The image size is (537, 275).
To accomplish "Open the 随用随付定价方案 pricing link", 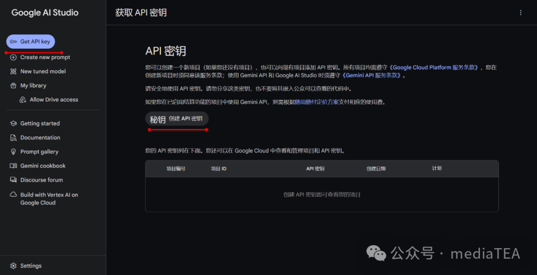I will [316, 102].
